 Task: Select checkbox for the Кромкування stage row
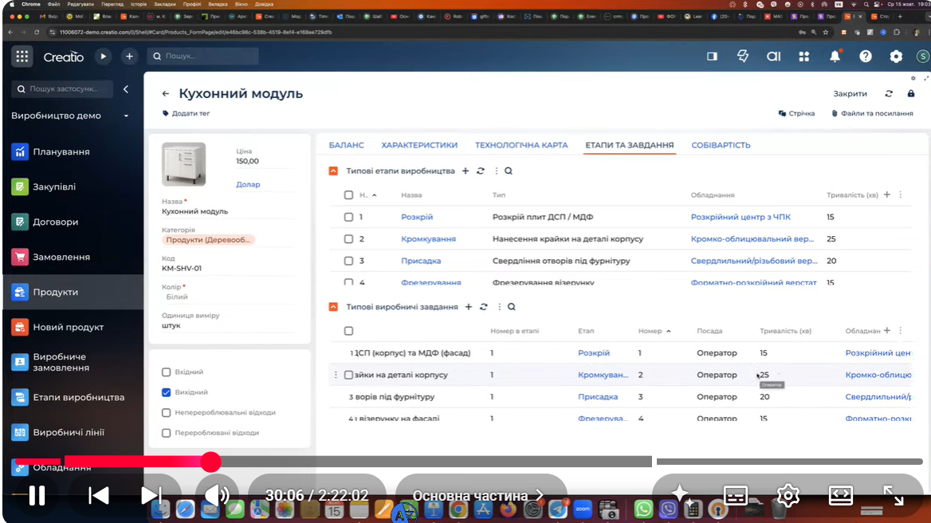pos(348,239)
